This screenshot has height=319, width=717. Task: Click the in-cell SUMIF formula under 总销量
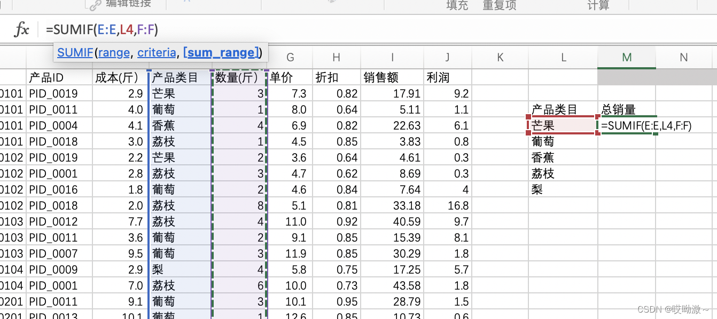point(646,125)
